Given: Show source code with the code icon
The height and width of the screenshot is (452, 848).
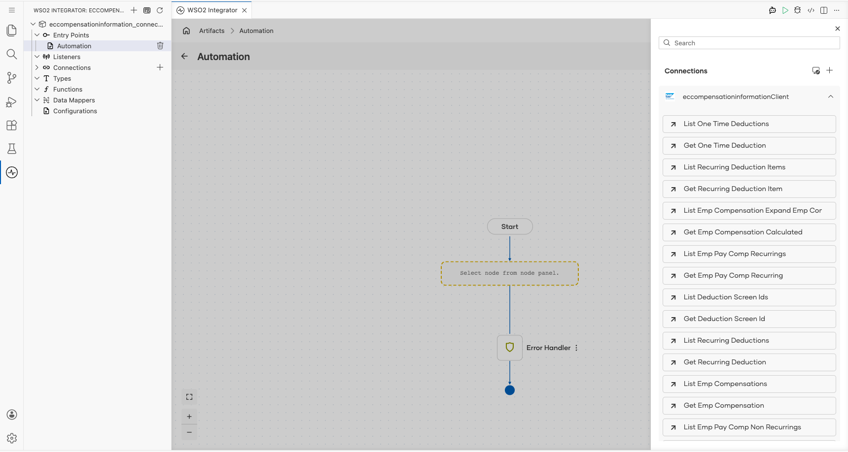Looking at the screenshot, I should pos(811,10).
